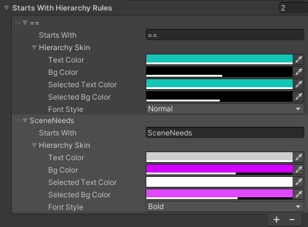Collapse the SceneNeeds rule foldout
The image size is (308, 227).
pyautogui.click(x=25, y=121)
